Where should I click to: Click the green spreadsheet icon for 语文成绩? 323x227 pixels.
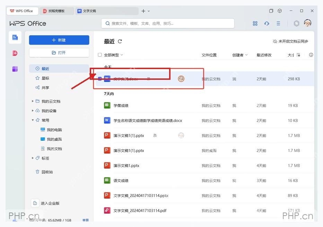click(107, 180)
